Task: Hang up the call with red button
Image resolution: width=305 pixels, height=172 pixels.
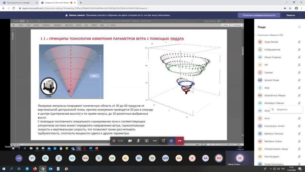Action: pos(180,141)
